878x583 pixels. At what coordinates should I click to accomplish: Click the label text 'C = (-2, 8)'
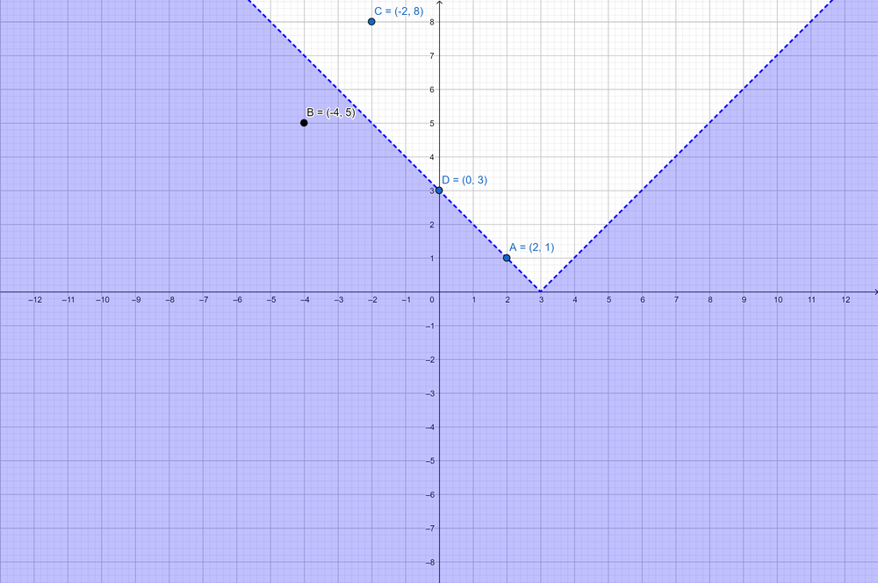tap(398, 11)
